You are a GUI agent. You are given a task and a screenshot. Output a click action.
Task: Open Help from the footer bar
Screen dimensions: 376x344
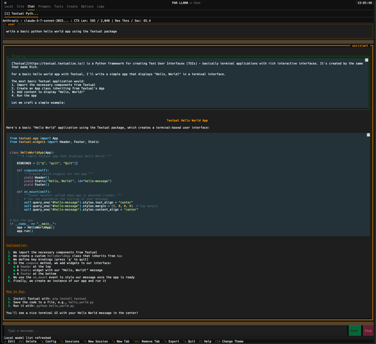pos(207,341)
